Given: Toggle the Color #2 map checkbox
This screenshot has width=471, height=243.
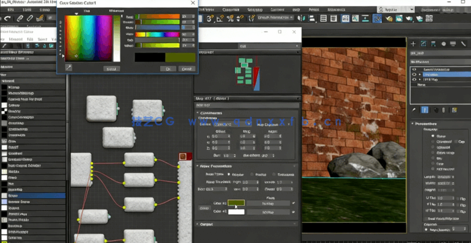Looking at the screenshot, I should [x=293, y=212].
